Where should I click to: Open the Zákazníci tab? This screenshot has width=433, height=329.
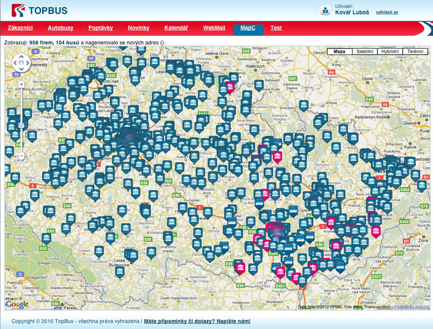tap(21, 28)
